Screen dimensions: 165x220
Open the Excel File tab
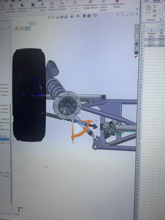point(146,1)
